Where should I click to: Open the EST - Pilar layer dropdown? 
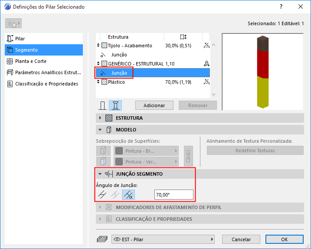(163, 239)
